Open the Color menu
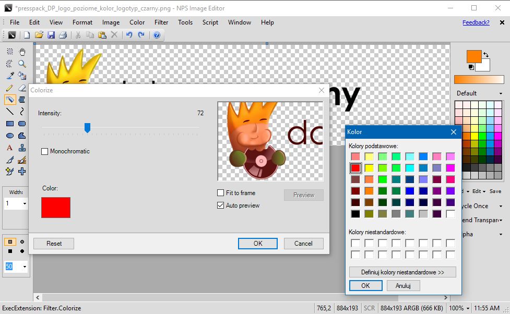This screenshot has height=314, width=510. 137,22
